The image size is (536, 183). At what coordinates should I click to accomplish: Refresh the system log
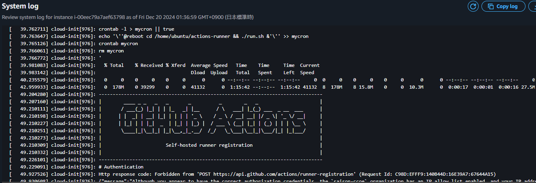[x=473, y=6]
